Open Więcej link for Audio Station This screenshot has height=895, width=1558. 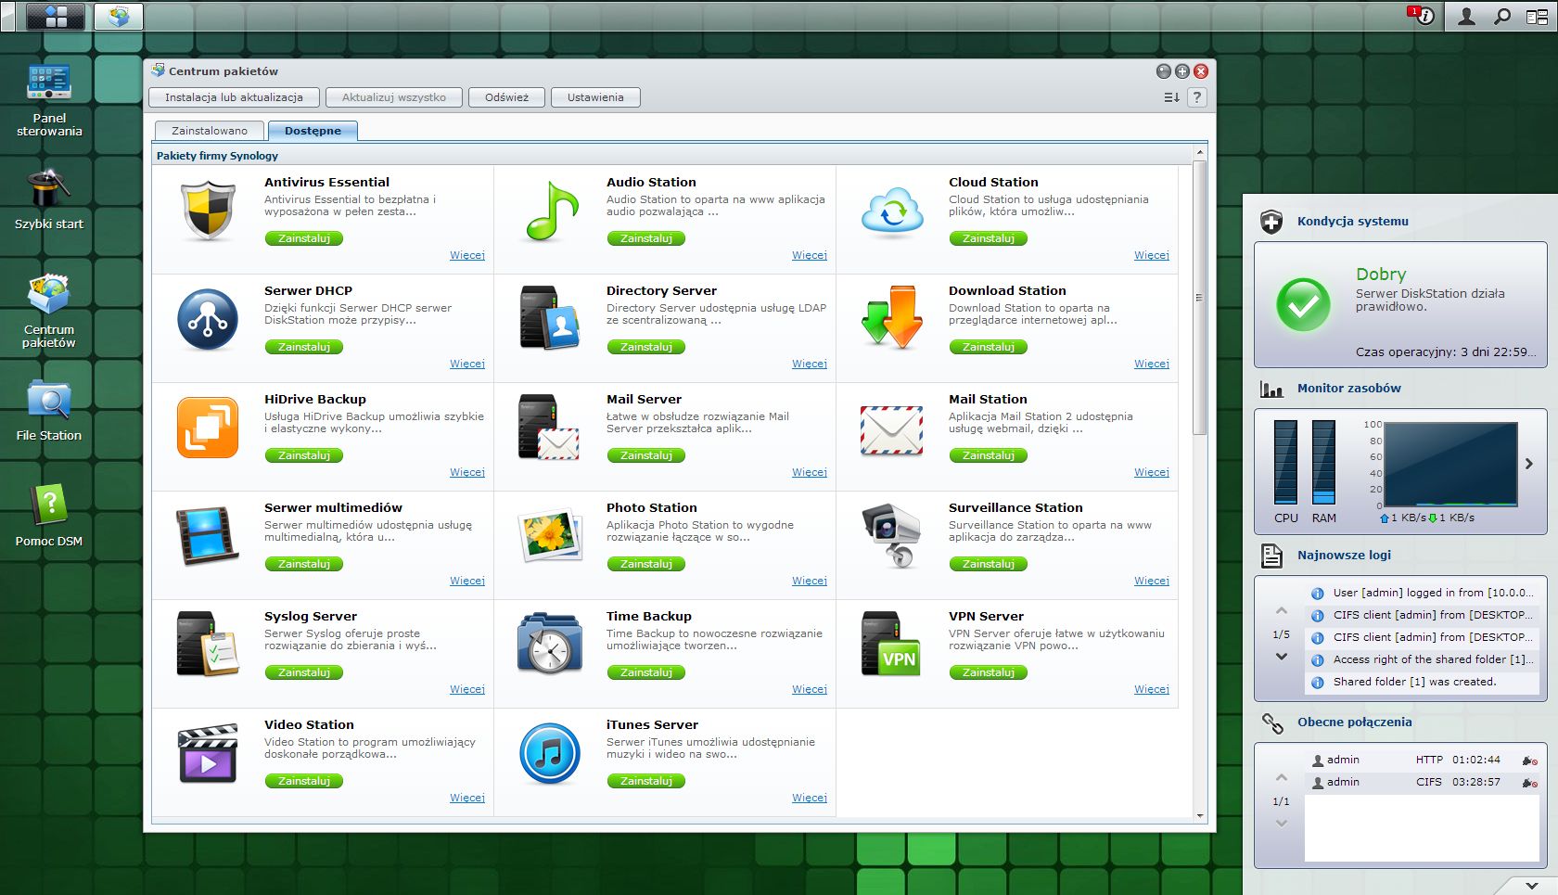coord(810,255)
